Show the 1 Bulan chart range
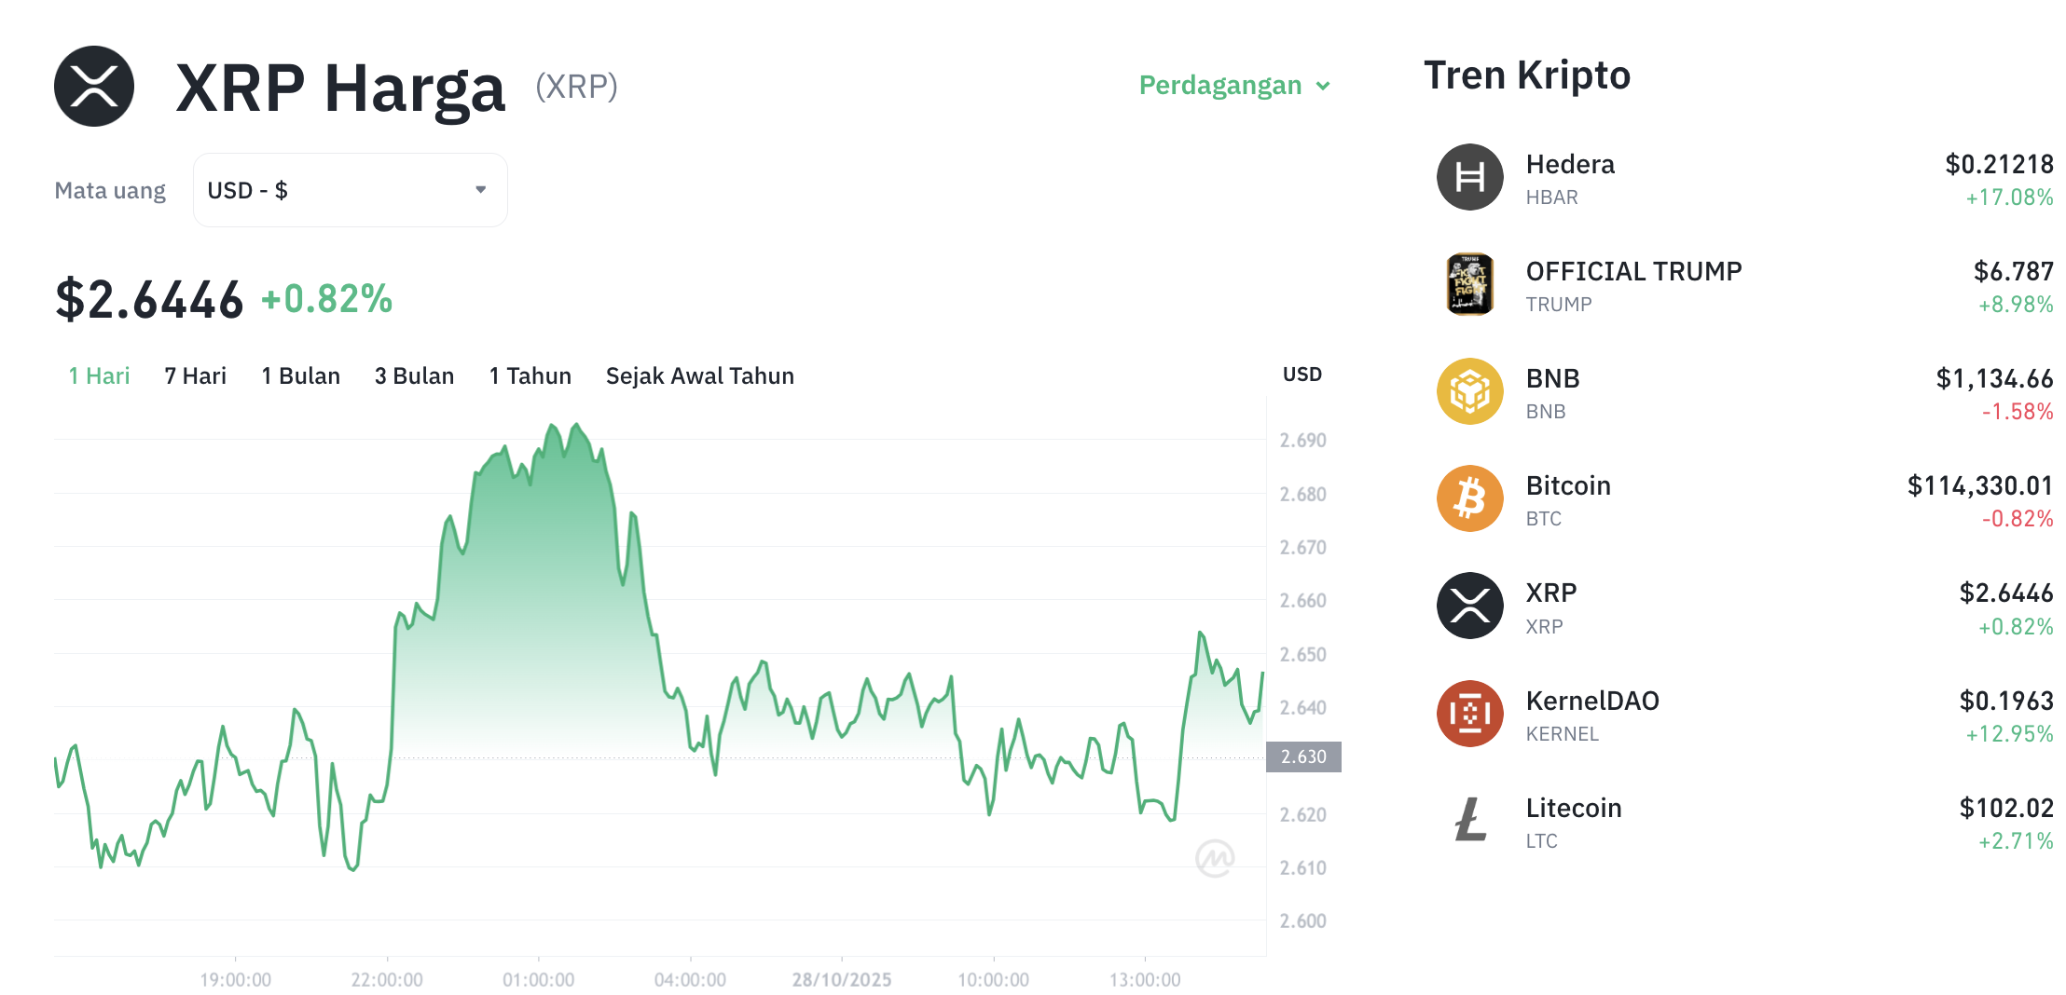 [300, 375]
